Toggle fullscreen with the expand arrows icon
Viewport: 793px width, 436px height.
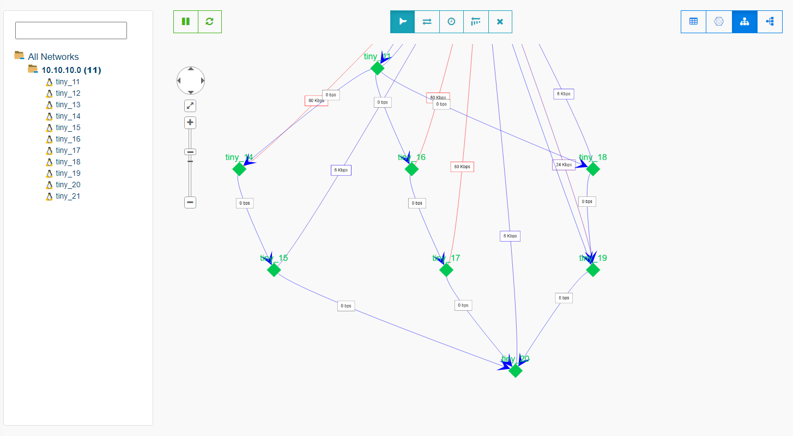pyautogui.click(x=190, y=105)
